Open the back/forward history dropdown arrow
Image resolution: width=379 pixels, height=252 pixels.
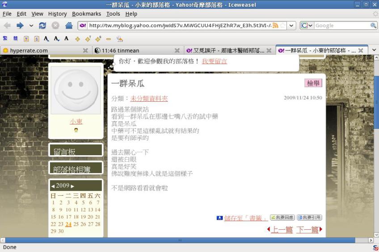[31, 26]
